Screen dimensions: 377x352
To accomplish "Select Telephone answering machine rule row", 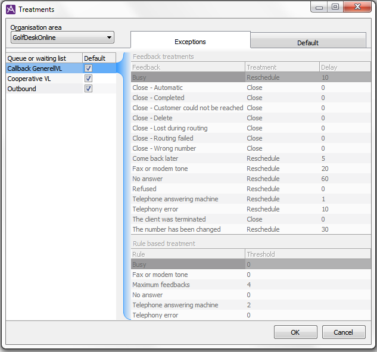I will pos(187,305).
